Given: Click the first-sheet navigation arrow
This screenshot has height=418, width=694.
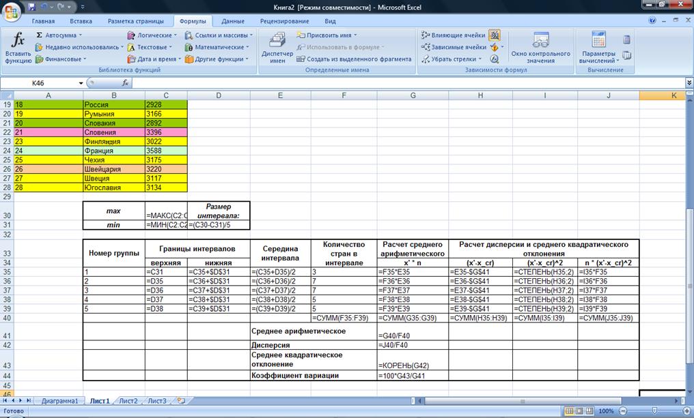Looking at the screenshot, I should (5, 400).
